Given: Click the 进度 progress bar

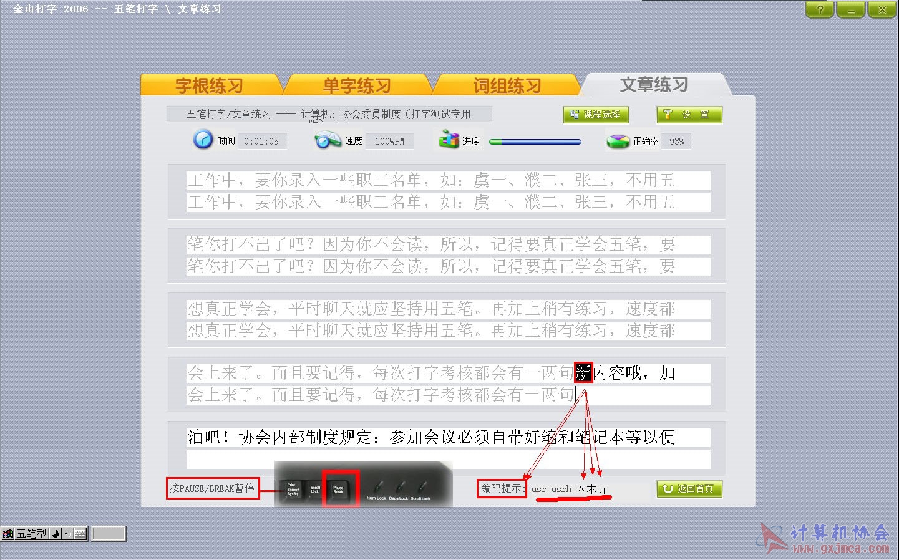Looking at the screenshot, I should click(x=535, y=142).
